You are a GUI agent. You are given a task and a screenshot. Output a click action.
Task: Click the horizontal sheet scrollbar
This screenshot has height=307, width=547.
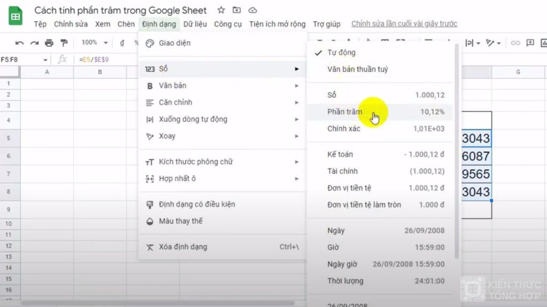[x=157, y=303]
